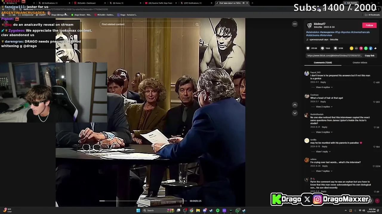
Task: Click the search magnifier in Find related content
Action: (x=197, y=24)
